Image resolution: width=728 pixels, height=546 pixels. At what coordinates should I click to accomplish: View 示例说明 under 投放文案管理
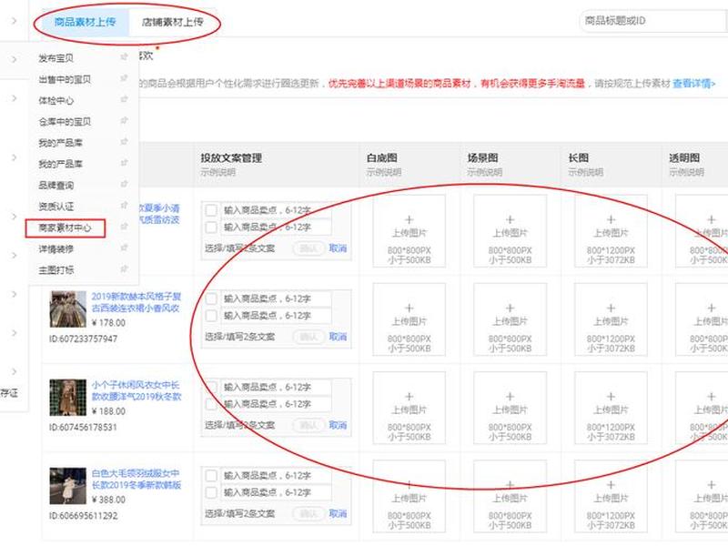click(217, 172)
